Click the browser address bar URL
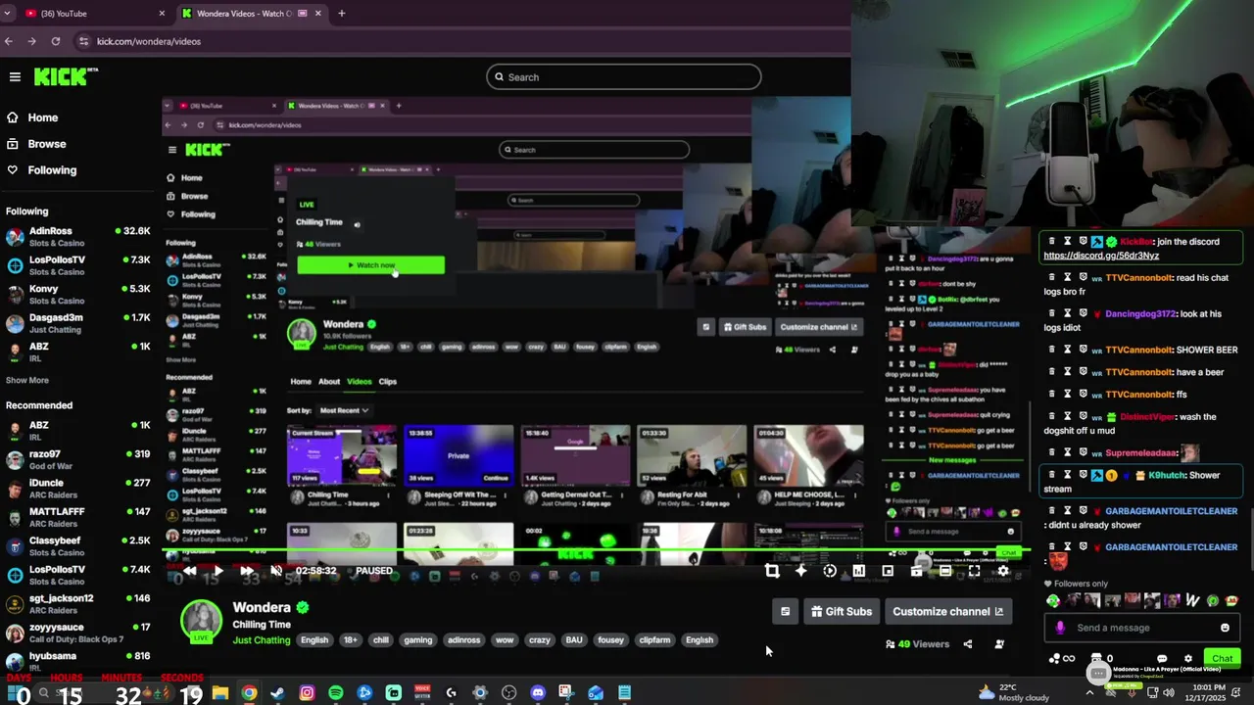The width and height of the screenshot is (1254, 705). point(149,41)
